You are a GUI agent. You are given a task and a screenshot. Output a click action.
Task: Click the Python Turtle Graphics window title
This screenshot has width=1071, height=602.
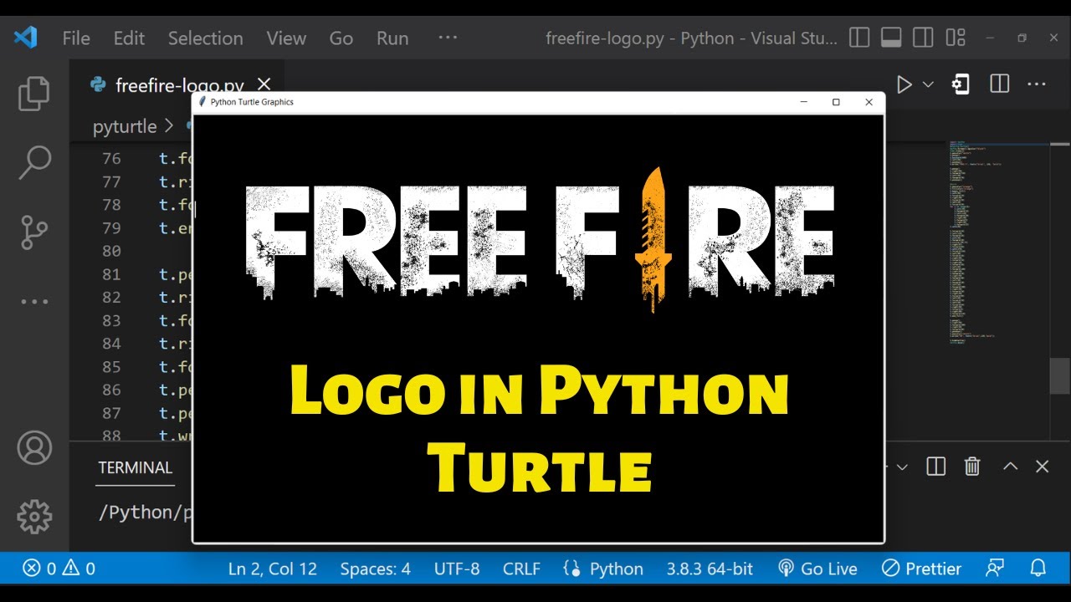coord(252,102)
